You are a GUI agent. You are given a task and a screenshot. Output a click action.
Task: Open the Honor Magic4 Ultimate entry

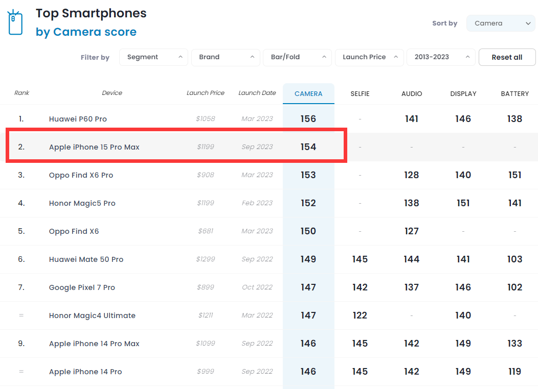pyautogui.click(x=92, y=315)
